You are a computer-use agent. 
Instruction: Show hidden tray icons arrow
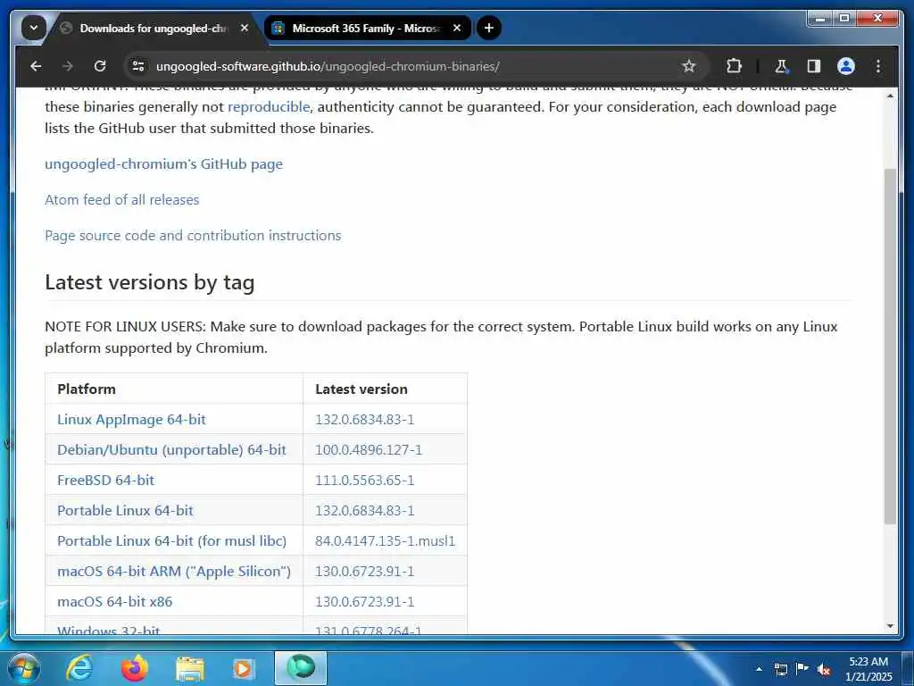(x=759, y=669)
